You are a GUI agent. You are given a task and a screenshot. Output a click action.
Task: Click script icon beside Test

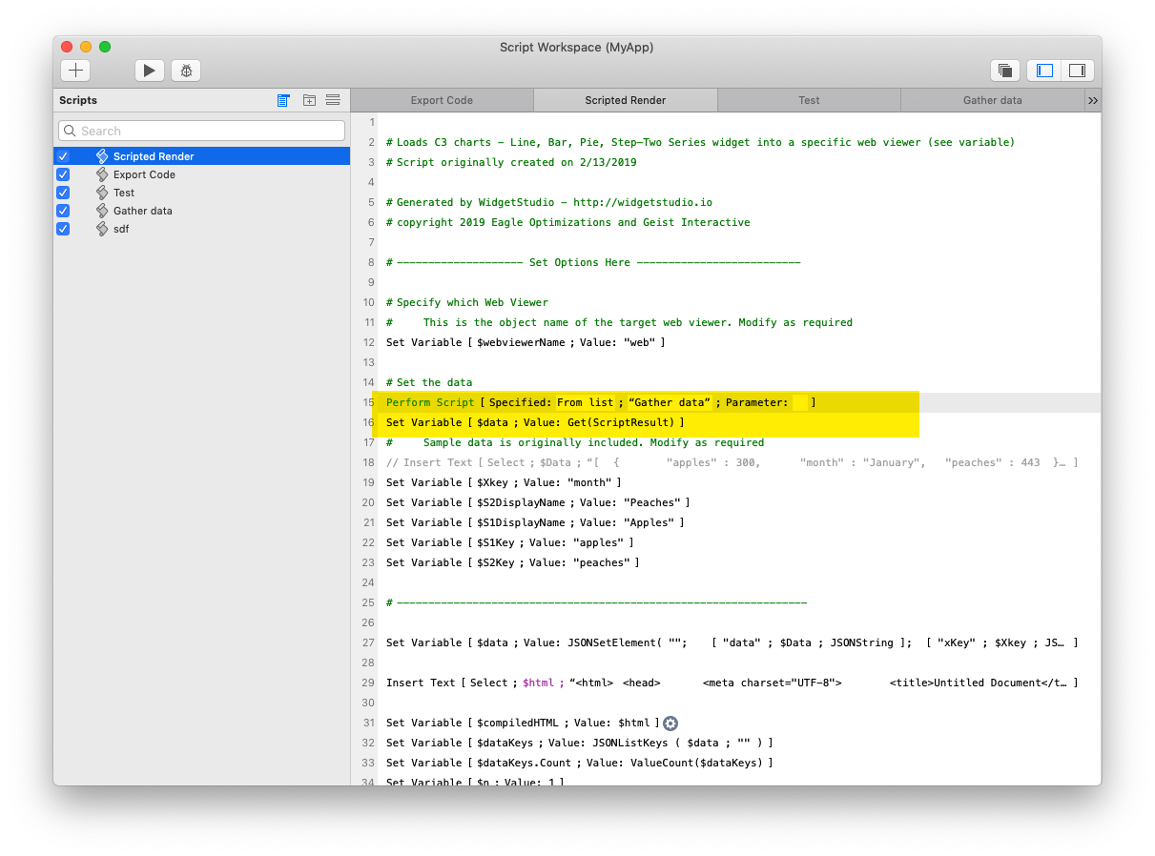(102, 193)
